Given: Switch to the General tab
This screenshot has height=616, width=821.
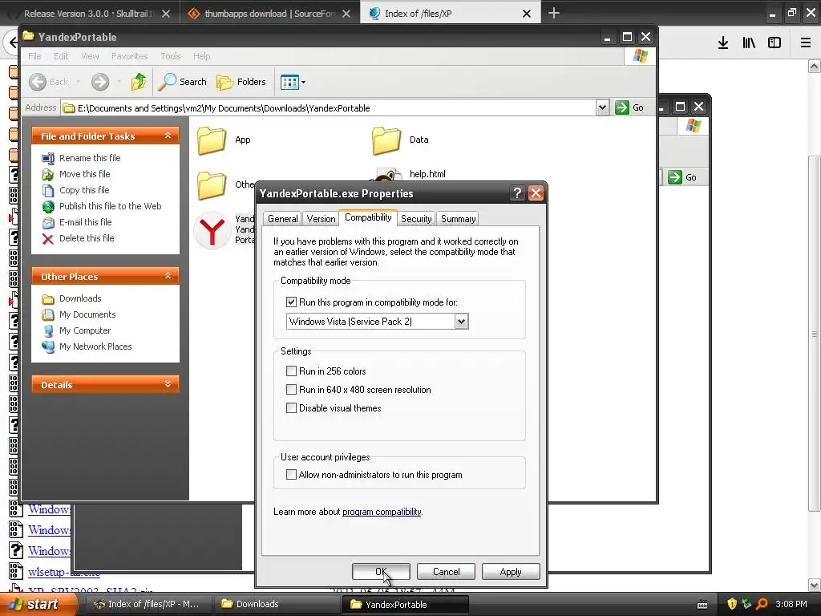Looking at the screenshot, I should click(282, 219).
